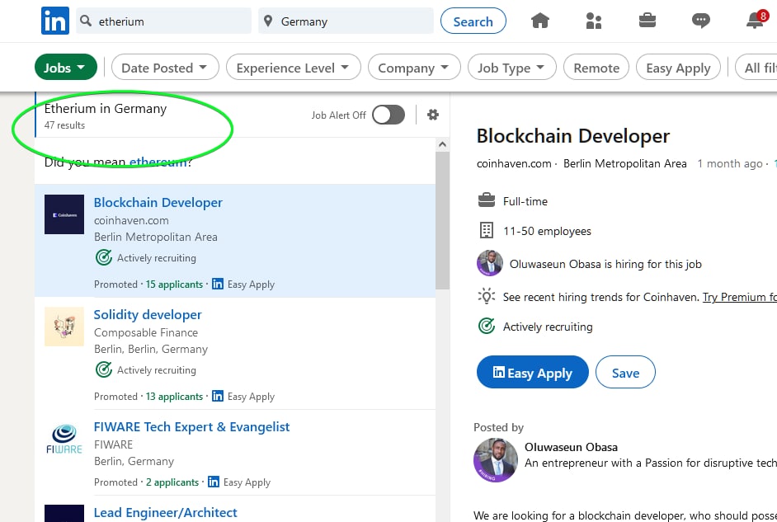Viewport: 777px width, 522px height.
Task: Click coinhaven.com in job details header
Action: tap(514, 163)
